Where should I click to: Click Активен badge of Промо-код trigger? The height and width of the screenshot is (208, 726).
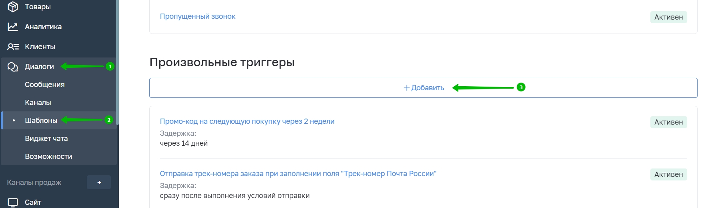click(668, 122)
